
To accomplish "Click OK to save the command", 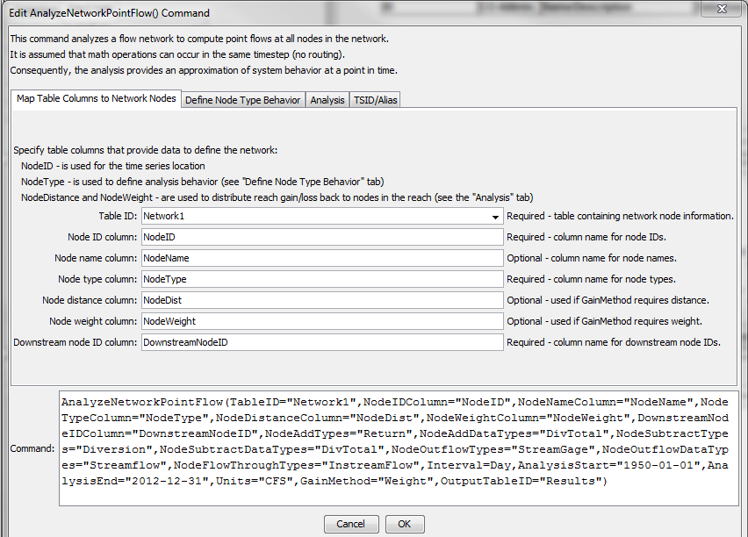I will point(404,524).
